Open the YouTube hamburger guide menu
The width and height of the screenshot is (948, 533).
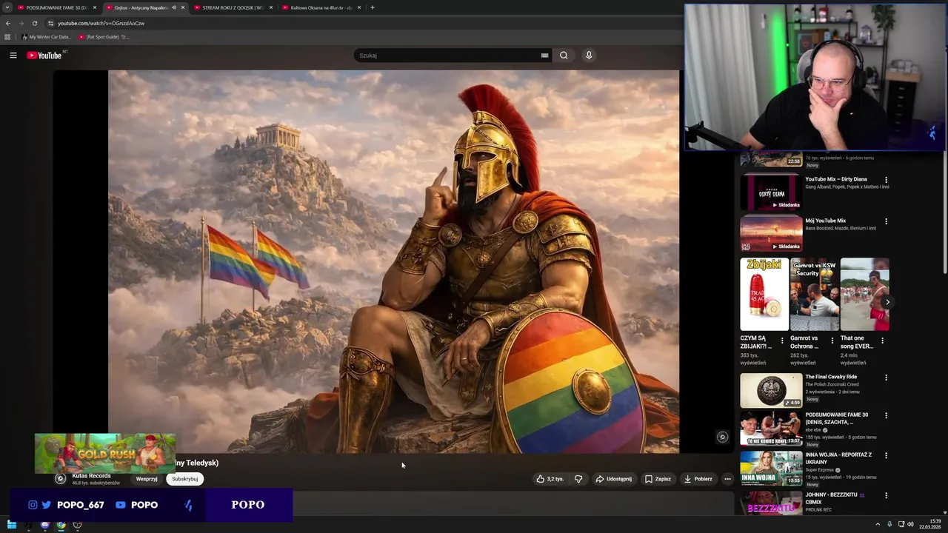[x=13, y=56]
